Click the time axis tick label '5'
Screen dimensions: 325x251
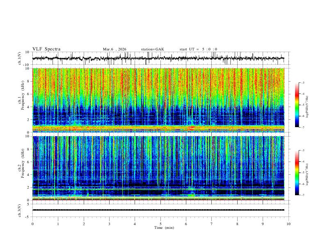[160, 224]
